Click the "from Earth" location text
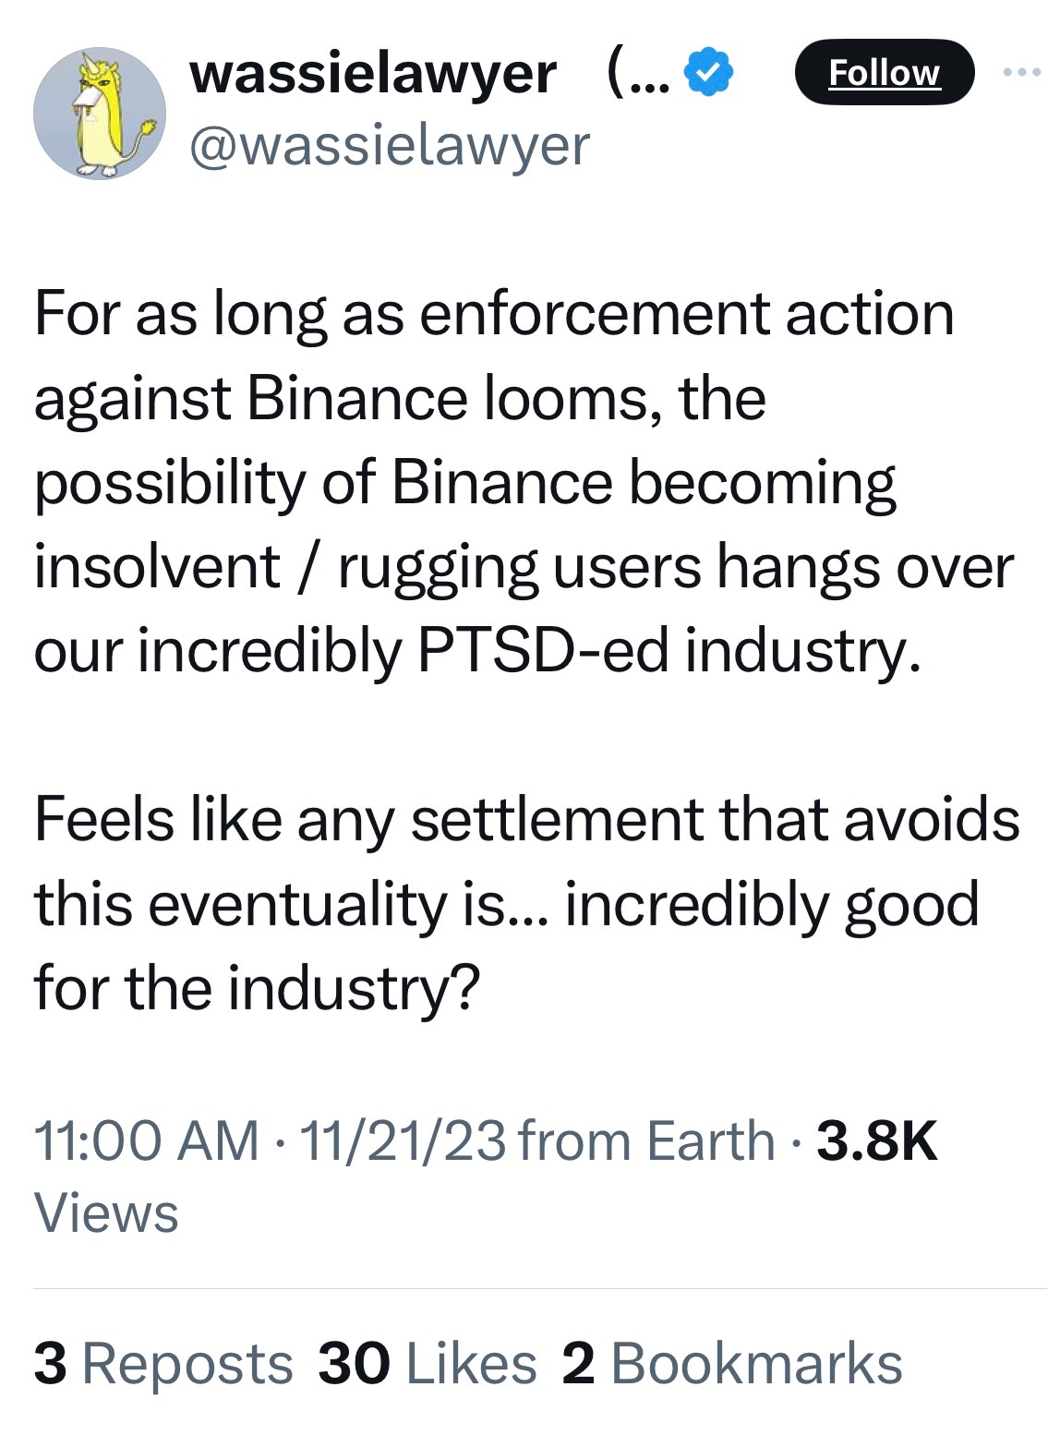This screenshot has height=1435, width=1060. click(x=646, y=1140)
